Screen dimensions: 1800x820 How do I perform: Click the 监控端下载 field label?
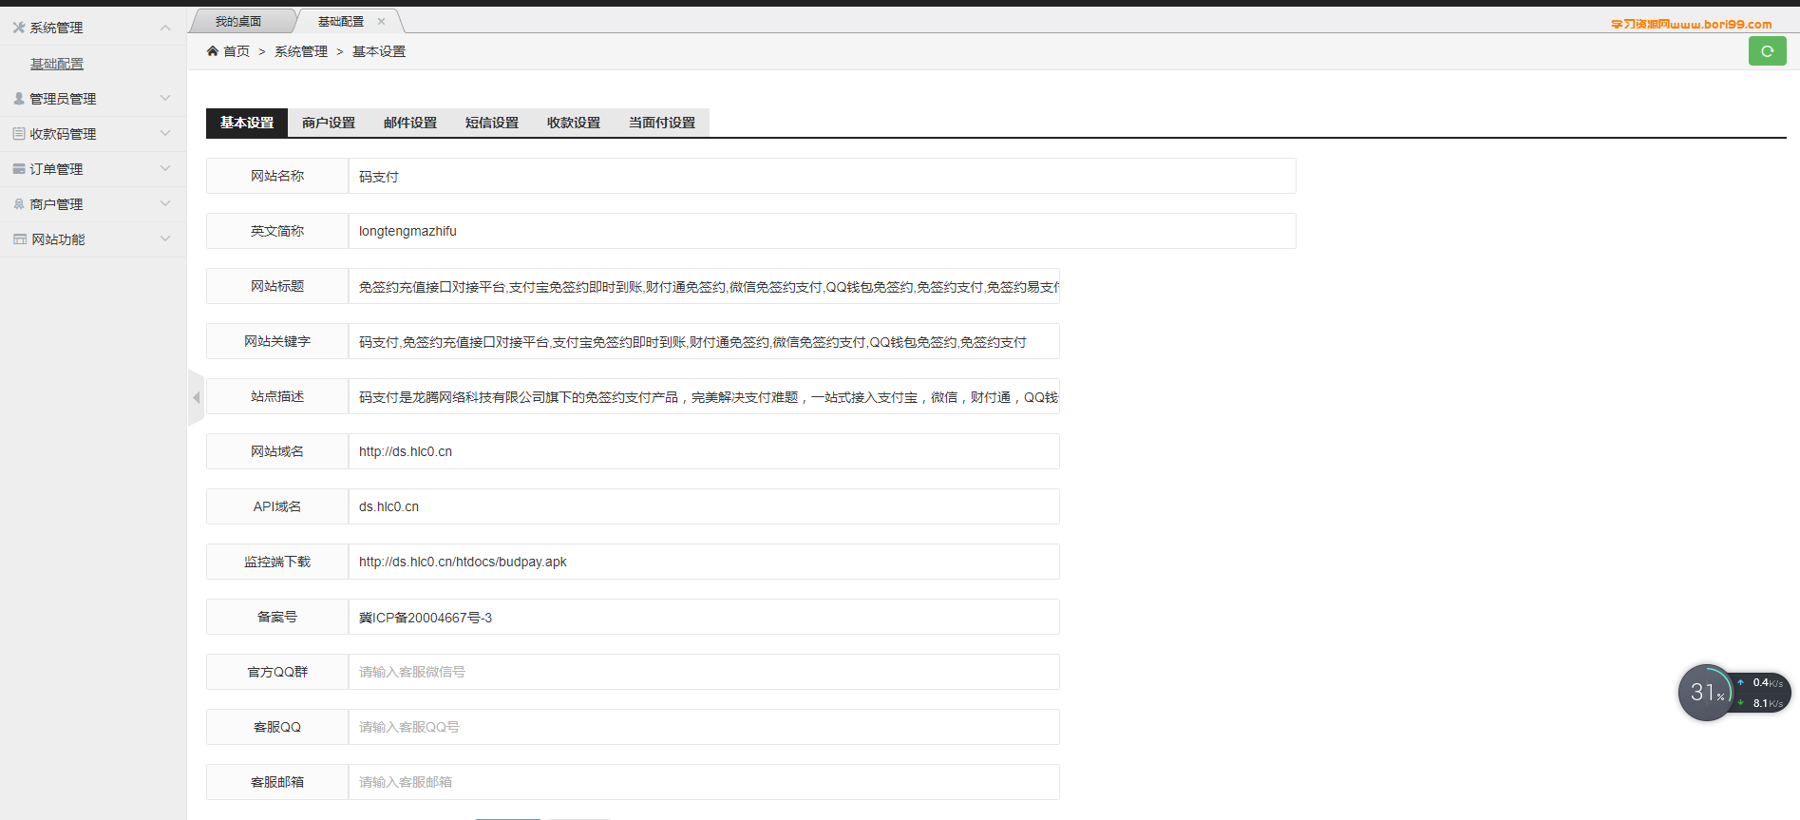277,562
